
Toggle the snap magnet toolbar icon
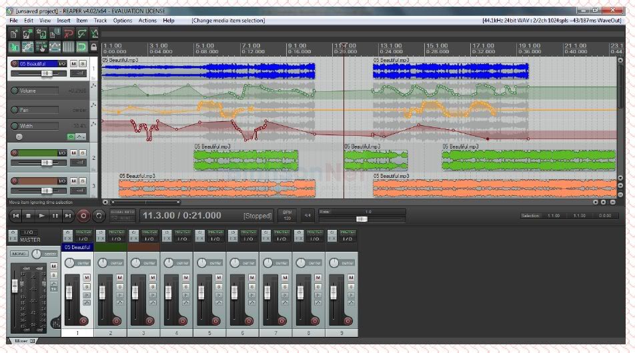pyautogui.click(x=81, y=47)
